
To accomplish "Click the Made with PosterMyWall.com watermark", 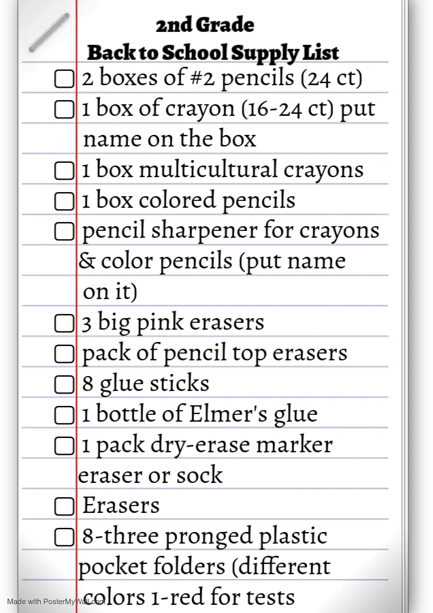I will tap(56, 601).
